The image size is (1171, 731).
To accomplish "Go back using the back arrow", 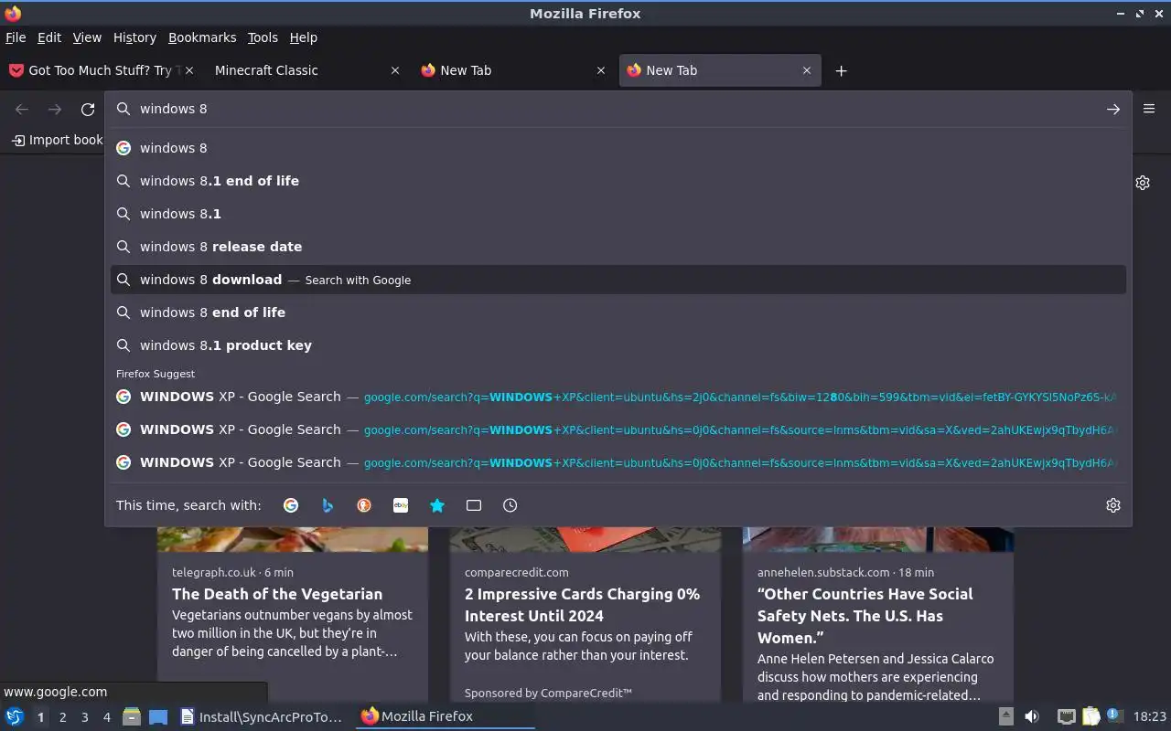I will click(22, 109).
